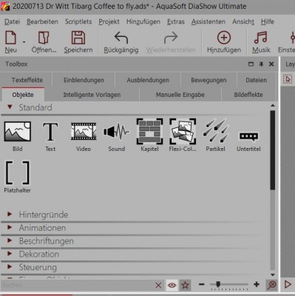295x296 pixels.
Task: Click the Toolbox vertical scrollbar thumb
Action: (x=273, y=150)
